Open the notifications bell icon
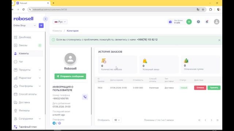Viewport: 234px width, 131px height. point(207,22)
